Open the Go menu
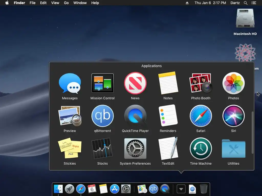 coord(66,3)
